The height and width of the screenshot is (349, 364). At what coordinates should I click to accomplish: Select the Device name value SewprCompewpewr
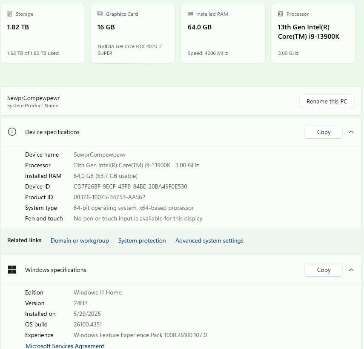coord(100,154)
